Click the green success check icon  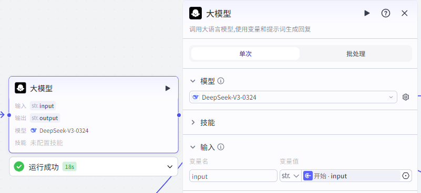tap(19, 166)
